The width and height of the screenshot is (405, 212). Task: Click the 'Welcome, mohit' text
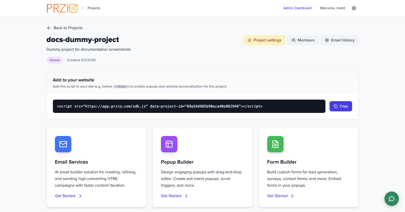pyautogui.click(x=333, y=8)
